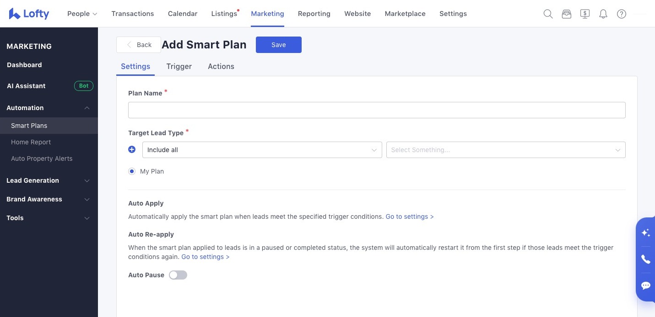Follow Auto Re-apply Go to settings link

[x=206, y=257]
